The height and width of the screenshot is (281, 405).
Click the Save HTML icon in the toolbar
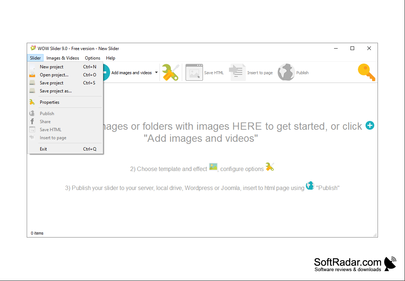pyautogui.click(x=194, y=72)
